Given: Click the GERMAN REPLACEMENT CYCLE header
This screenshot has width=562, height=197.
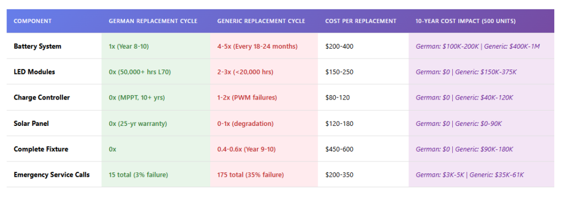Looking at the screenshot, I should pyautogui.click(x=153, y=21).
